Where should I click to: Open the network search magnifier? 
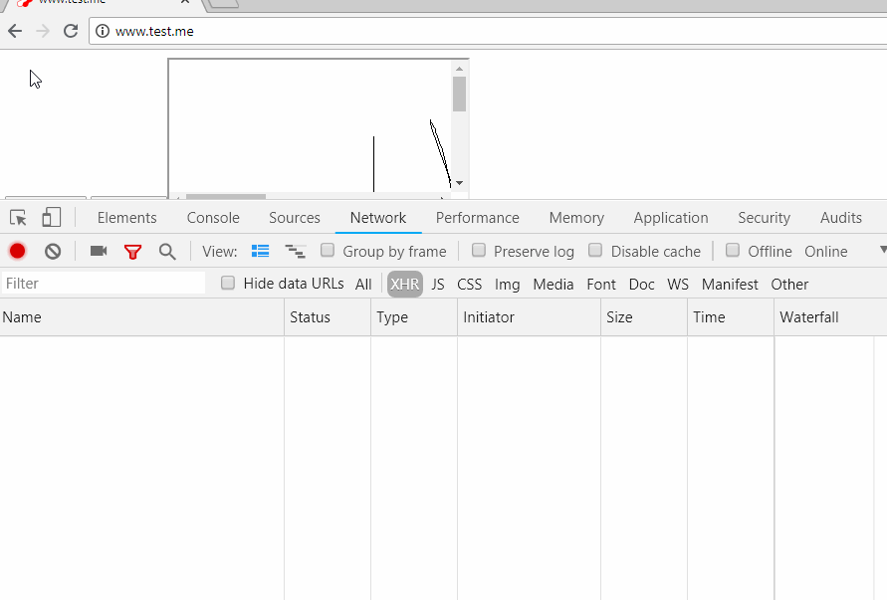167,251
